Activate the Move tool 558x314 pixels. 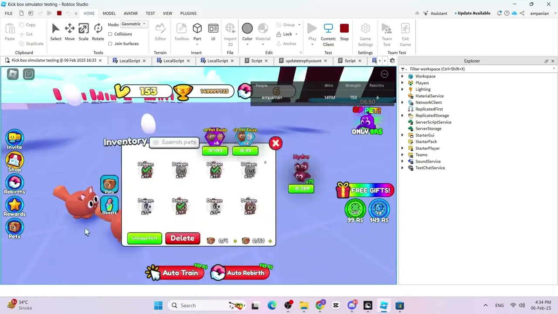coord(70,32)
